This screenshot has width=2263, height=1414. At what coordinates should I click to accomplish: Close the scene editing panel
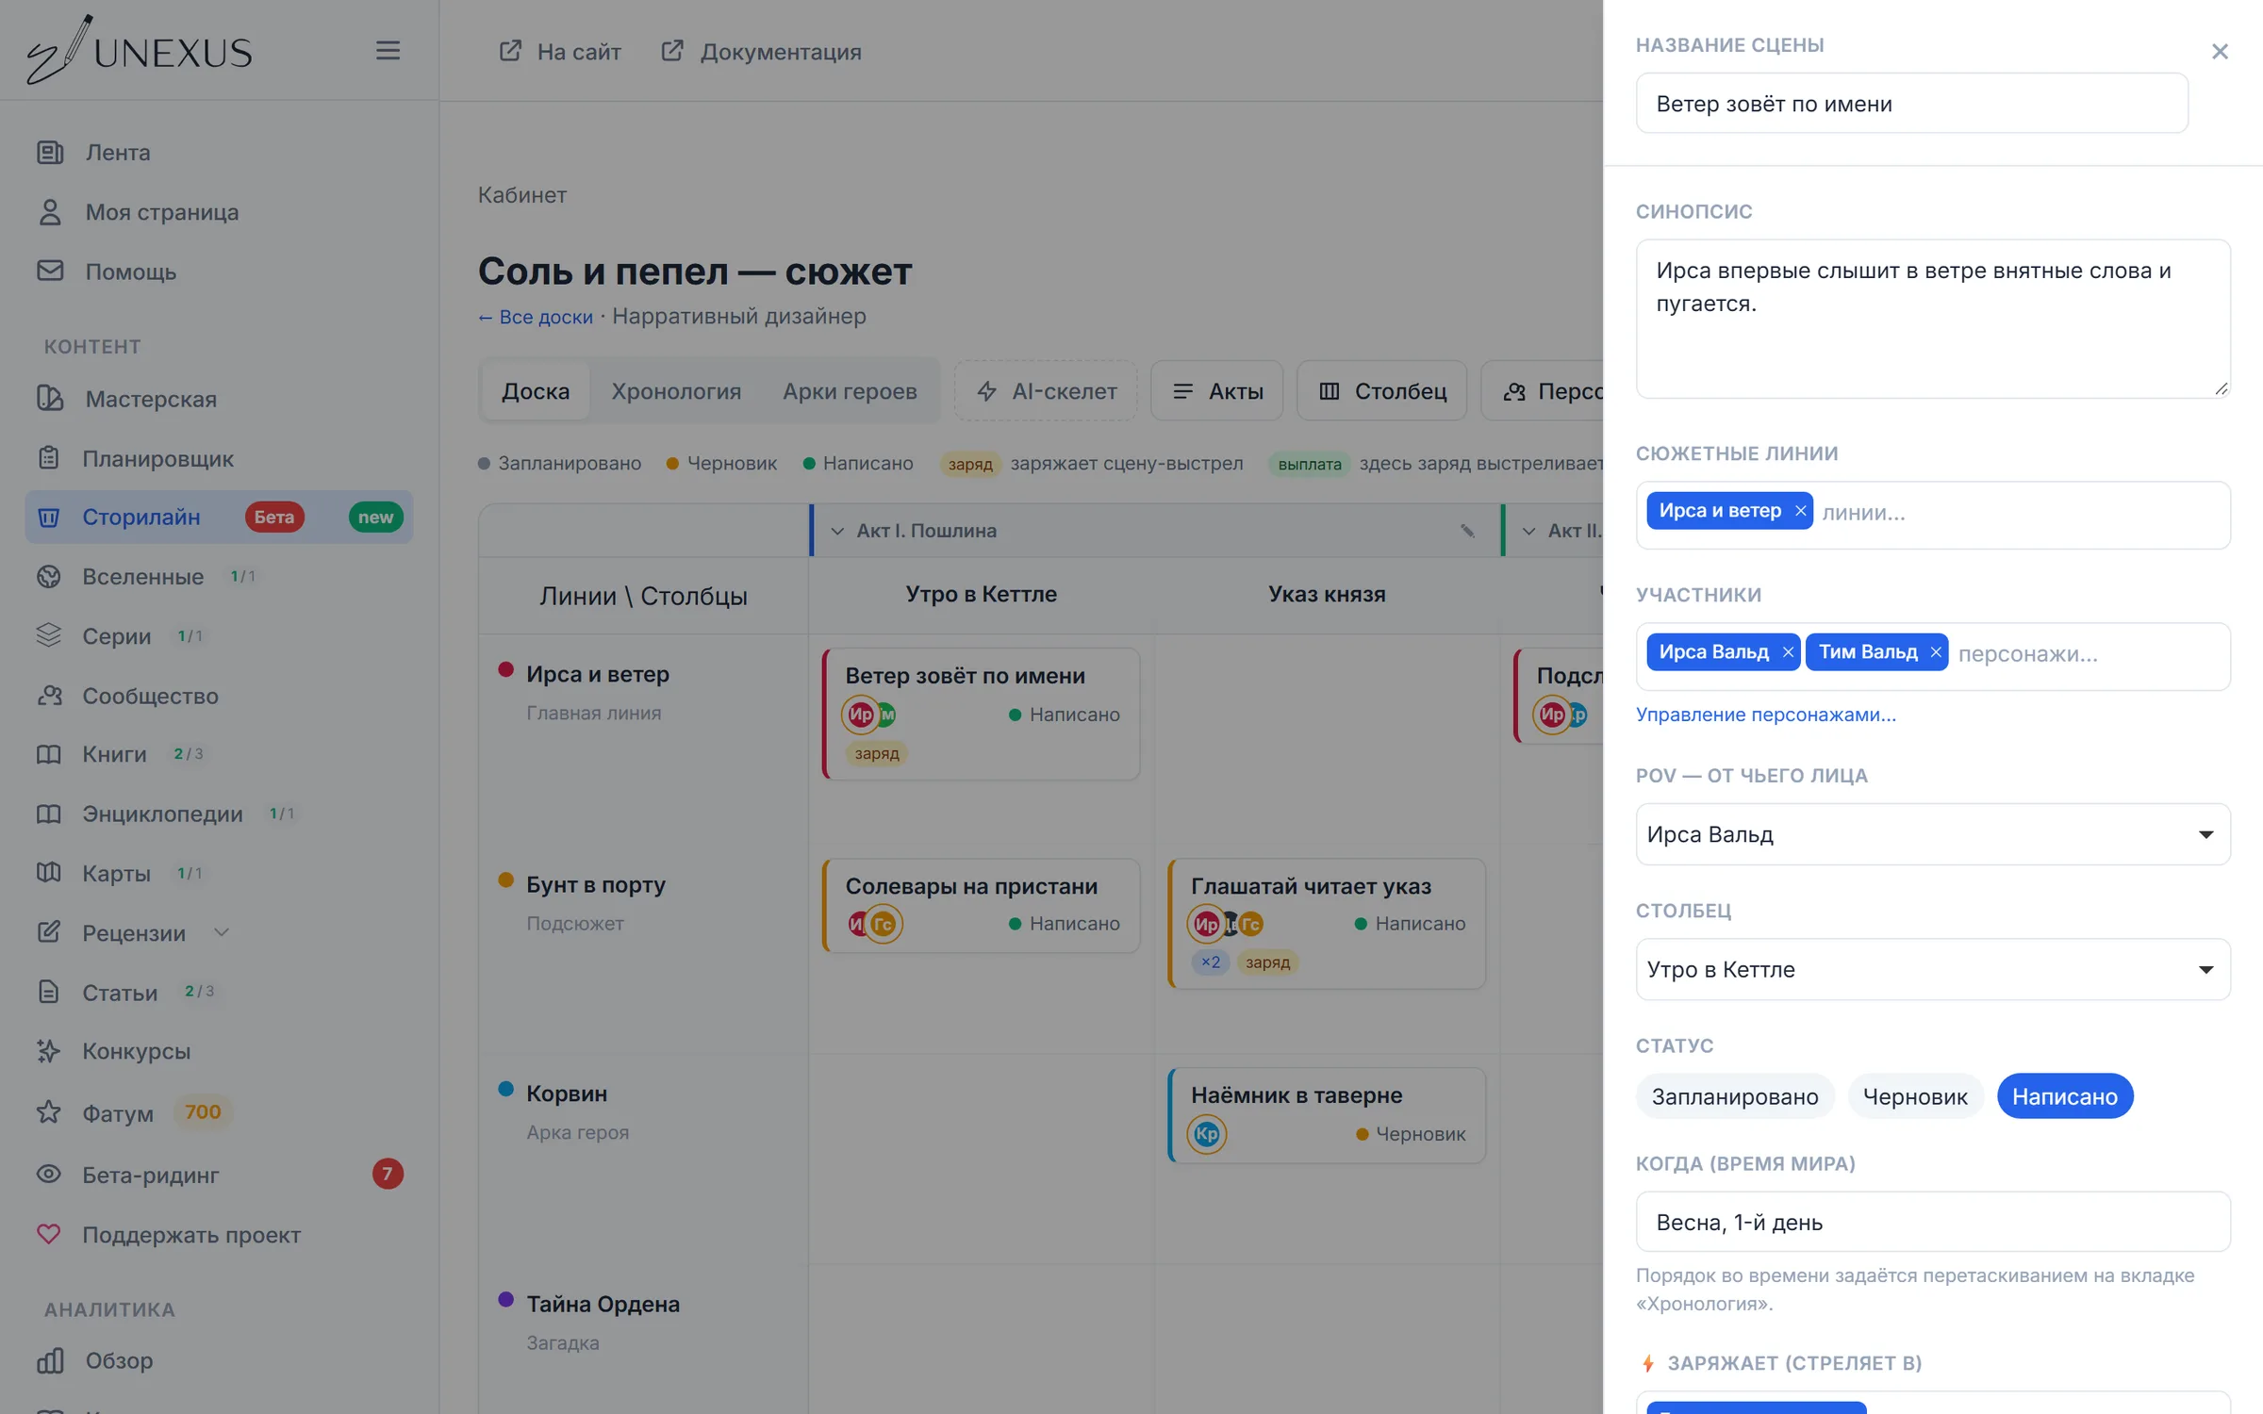coord(2220,52)
